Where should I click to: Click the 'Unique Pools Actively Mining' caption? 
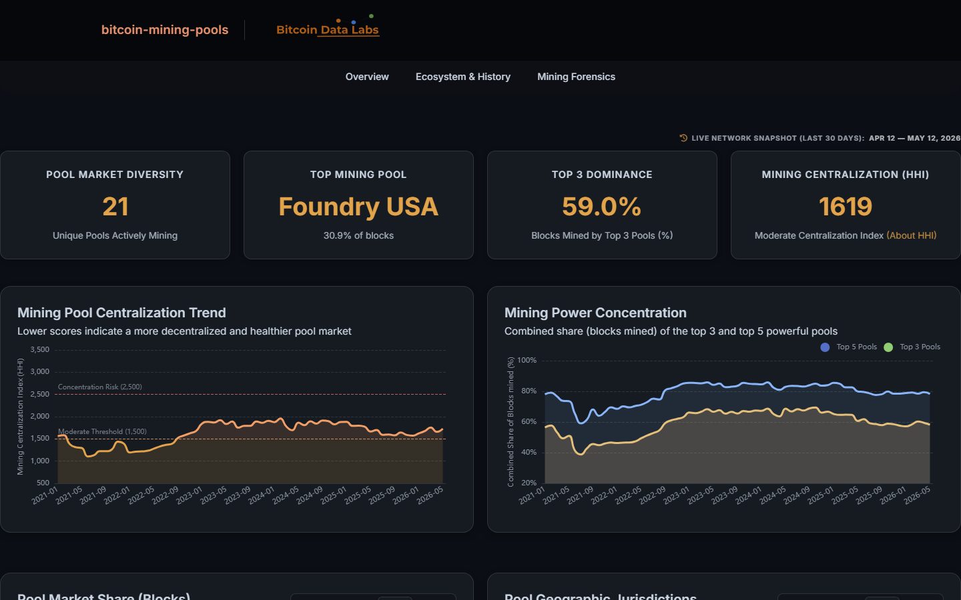(115, 235)
